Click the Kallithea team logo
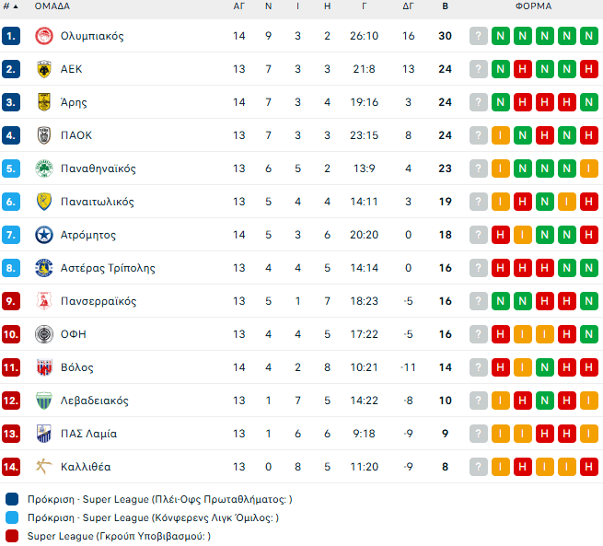The image size is (603, 546). [43, 467]
